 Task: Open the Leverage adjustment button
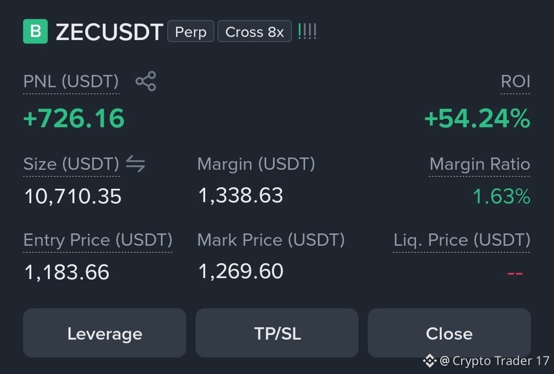tap(105, 333)
